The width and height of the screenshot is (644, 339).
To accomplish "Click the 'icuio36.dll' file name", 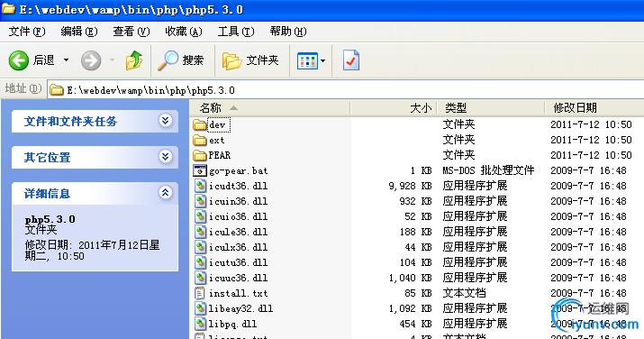I will pos(239,216).
